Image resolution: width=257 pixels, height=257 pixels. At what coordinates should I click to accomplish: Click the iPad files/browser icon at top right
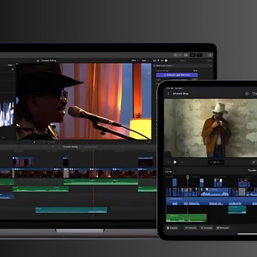255,93
